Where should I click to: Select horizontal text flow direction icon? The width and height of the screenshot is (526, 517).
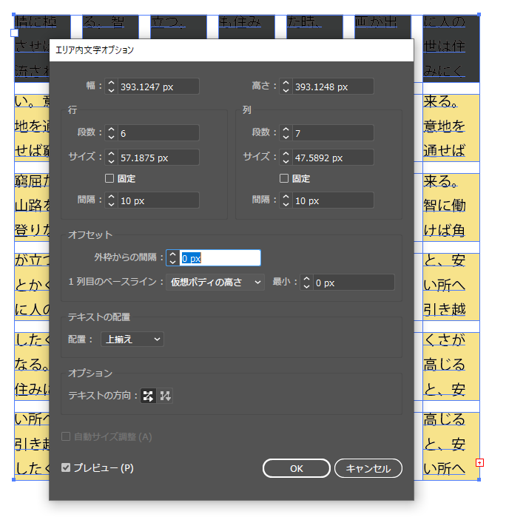148,396
